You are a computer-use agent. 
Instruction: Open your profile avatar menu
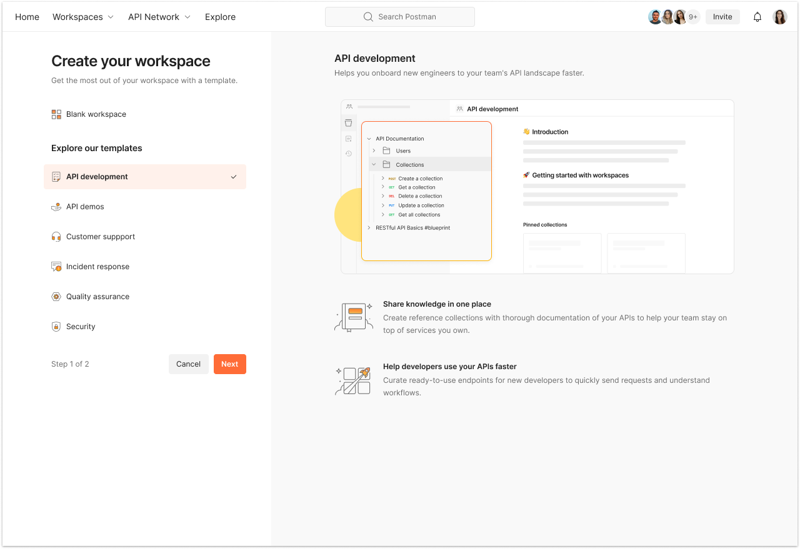[779, 17]
